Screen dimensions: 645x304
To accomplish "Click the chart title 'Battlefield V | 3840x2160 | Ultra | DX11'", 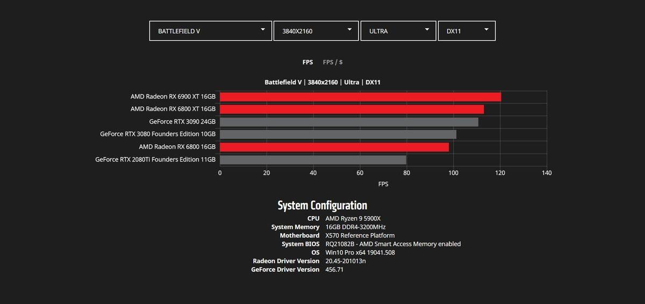I will [x=322, y=82].
